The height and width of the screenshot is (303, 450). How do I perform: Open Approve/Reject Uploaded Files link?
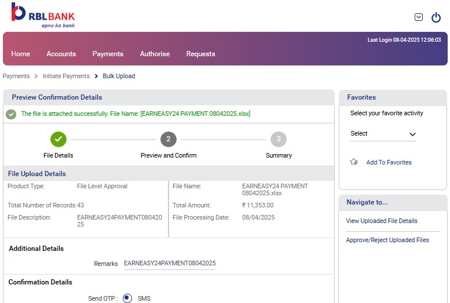(387, 240)
